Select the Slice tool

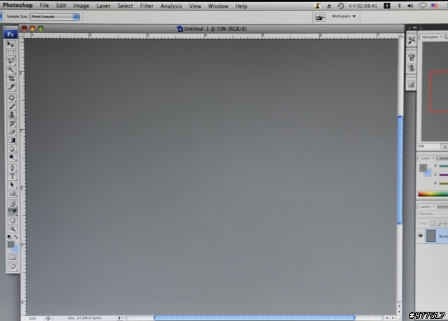tap(11, 87)
